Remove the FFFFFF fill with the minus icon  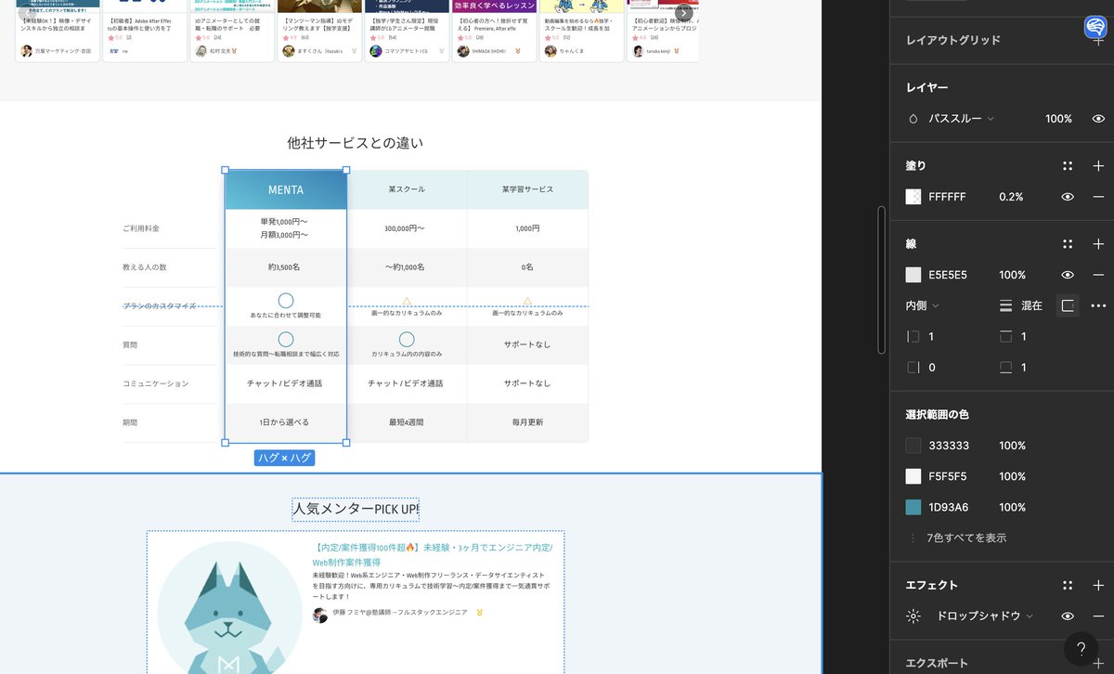[1098, 196]
